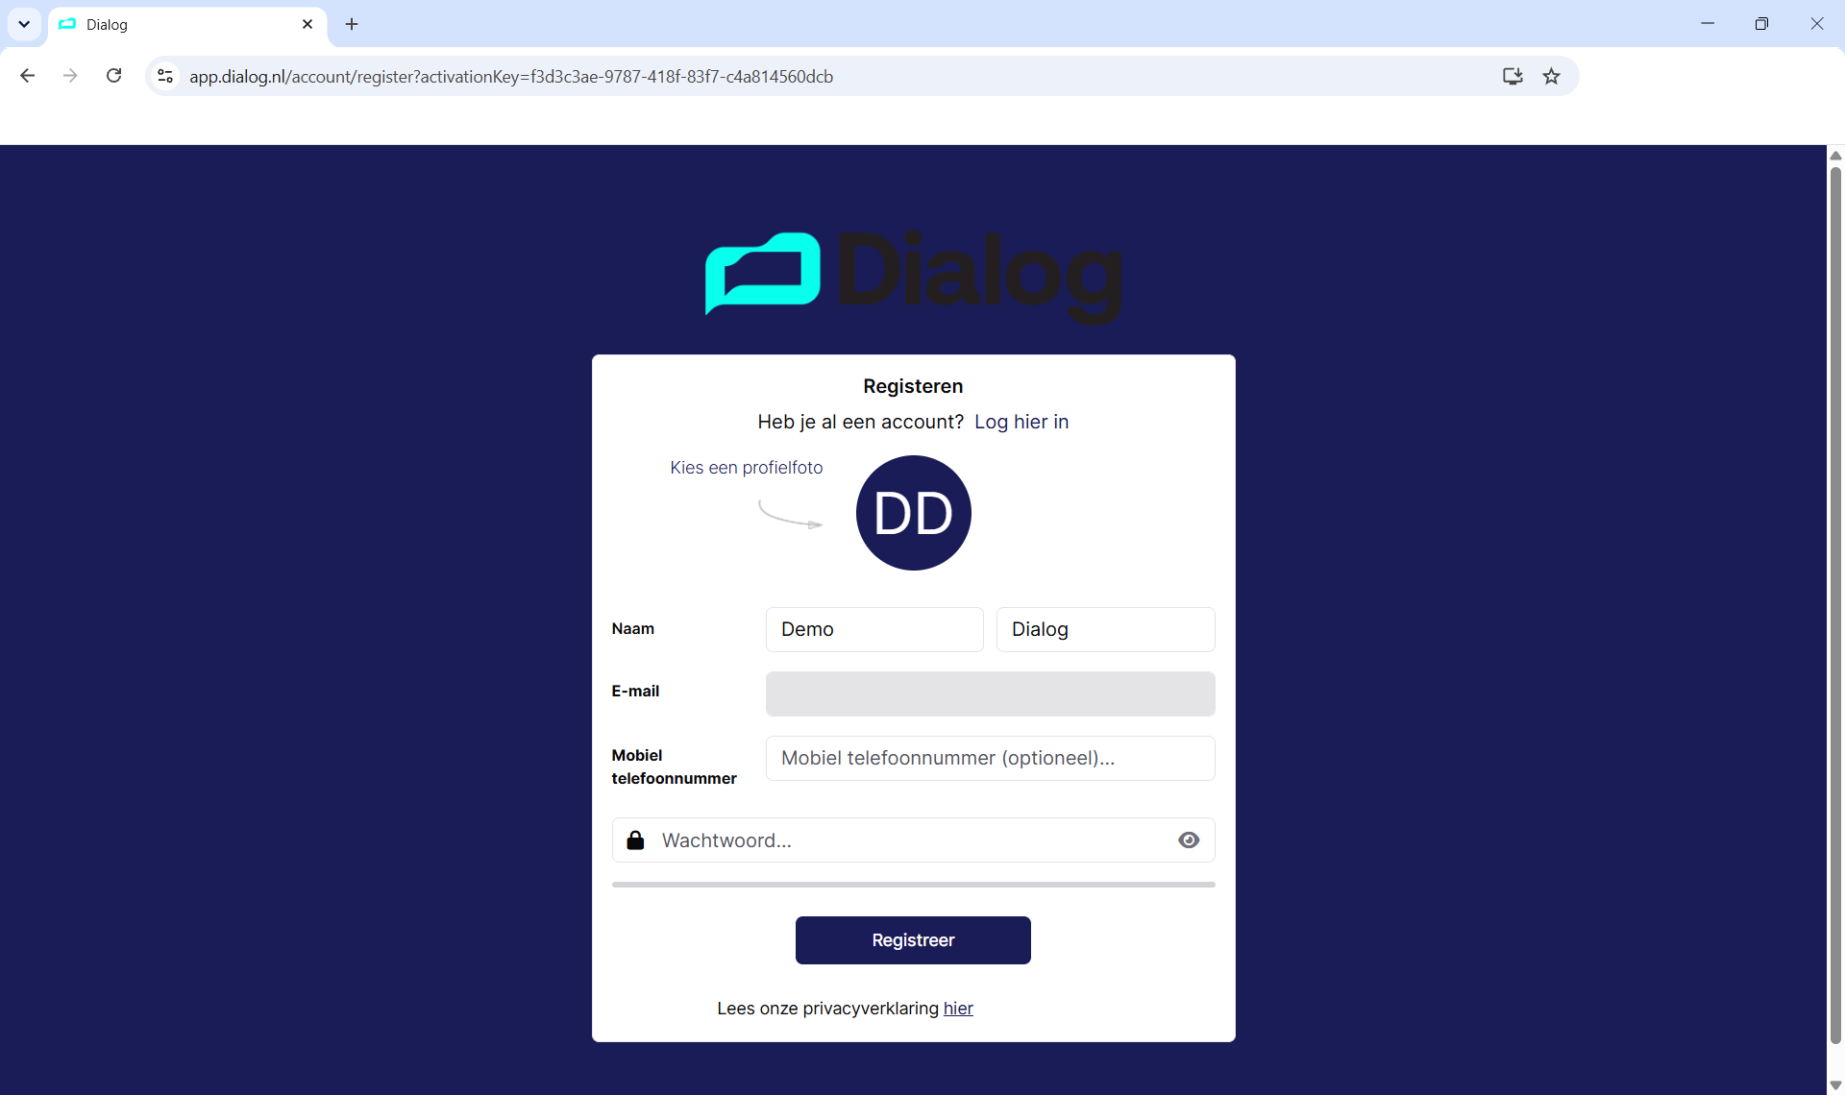
Task: Open site information icon in address bar
Action: click(165, 76)
